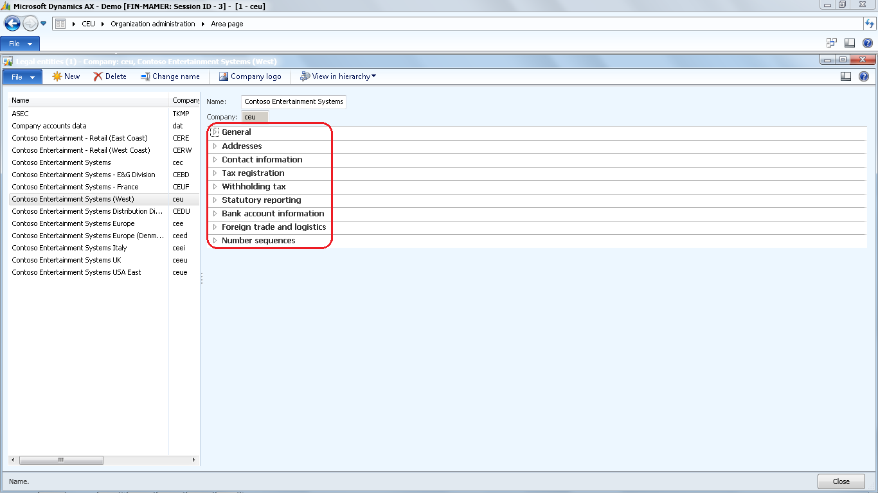Open the main File menu
The width and height of the screenshot is (878, 493).
click(x=20, y=44)
